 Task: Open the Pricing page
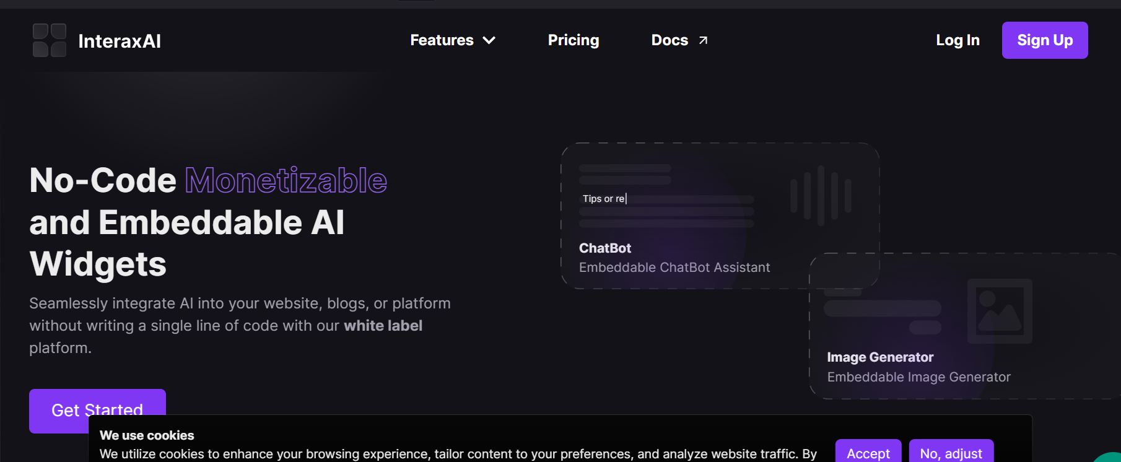[x=573, y=40]
